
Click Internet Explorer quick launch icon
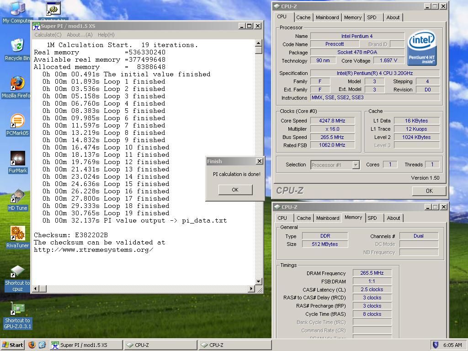pos(42,345)
